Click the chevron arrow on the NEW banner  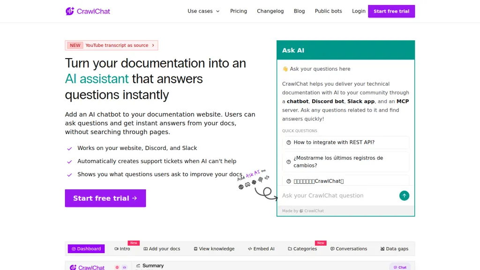[x=153, y=45]
